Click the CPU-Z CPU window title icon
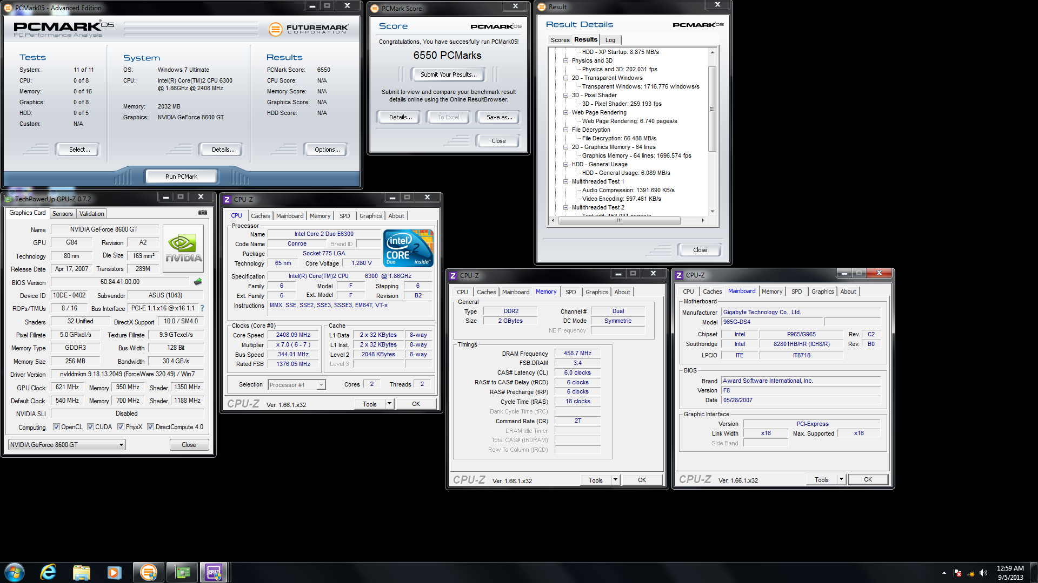Screen dimensions: 1038x583 [x=227, y=200]
